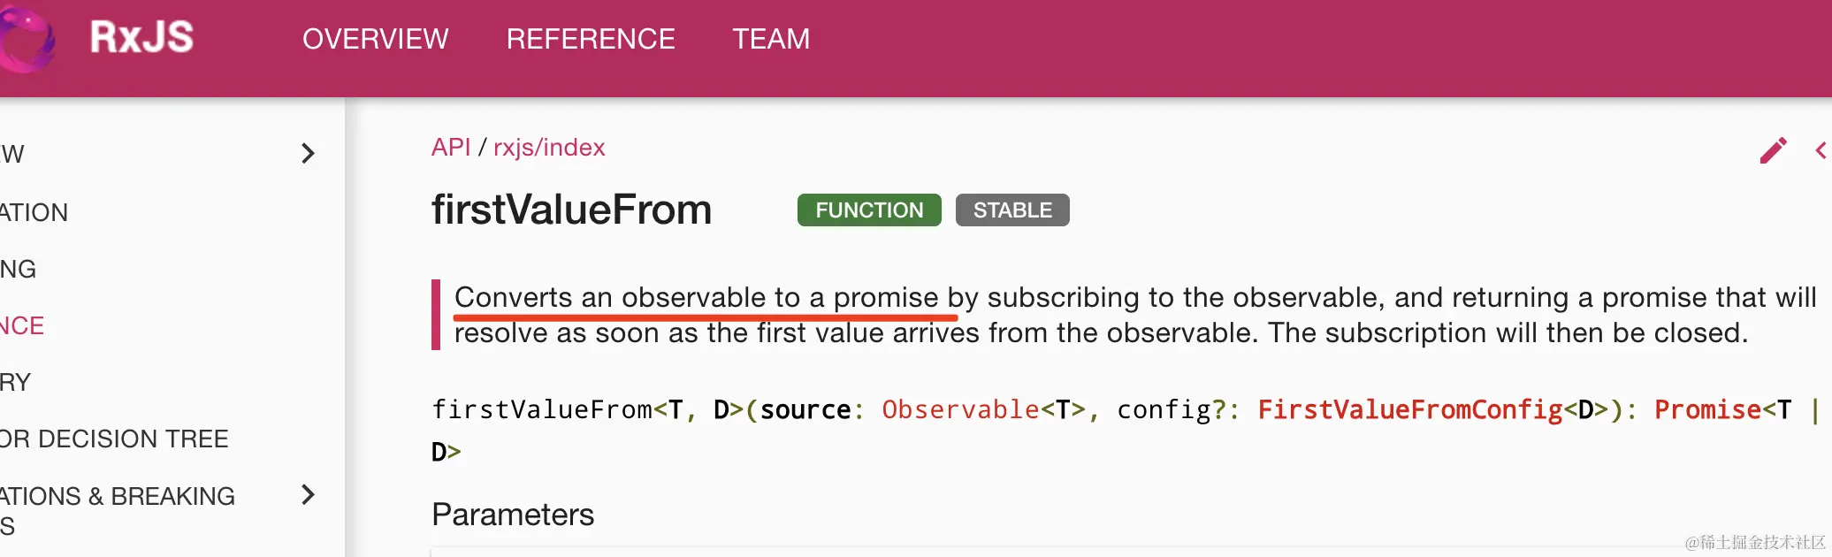Select the Decision Tree sidebar item

point(114,439)
